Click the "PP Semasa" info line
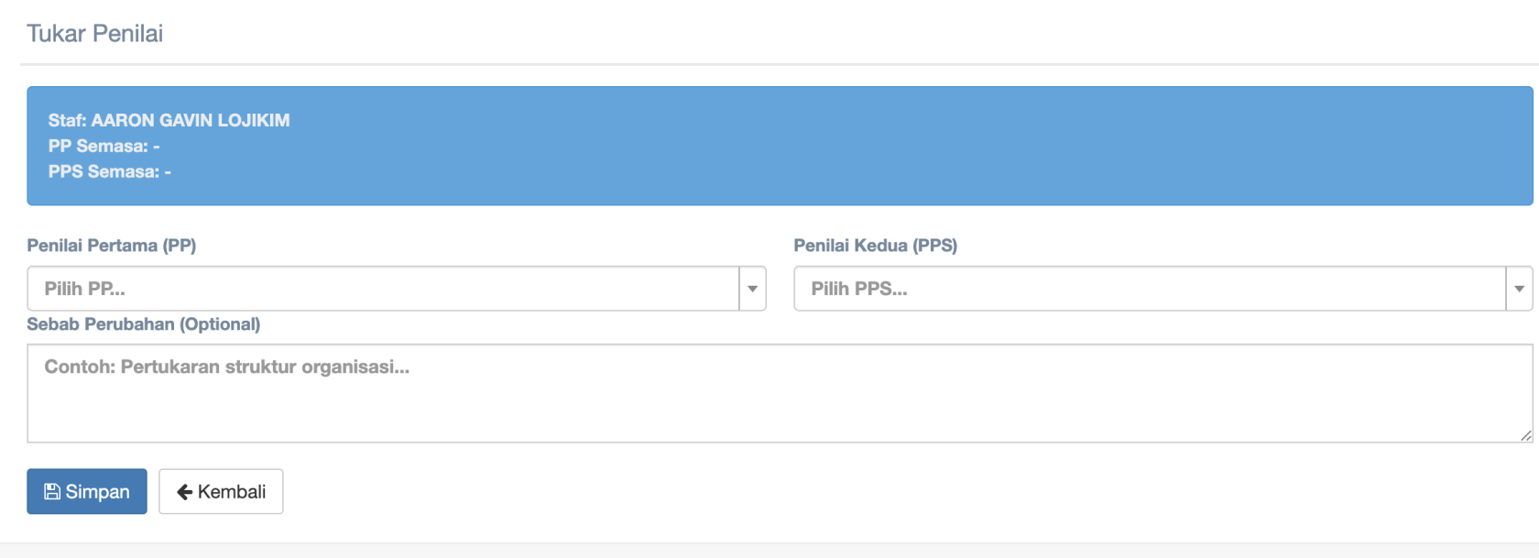 104,146
